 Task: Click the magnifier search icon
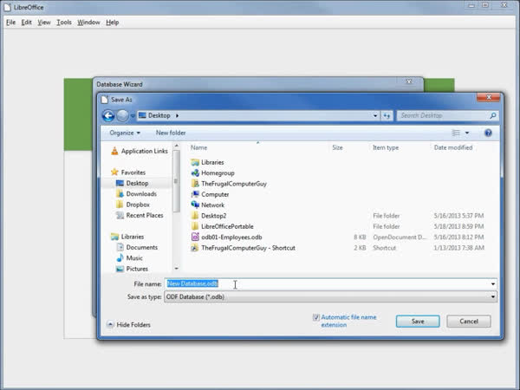coord(493,116)
